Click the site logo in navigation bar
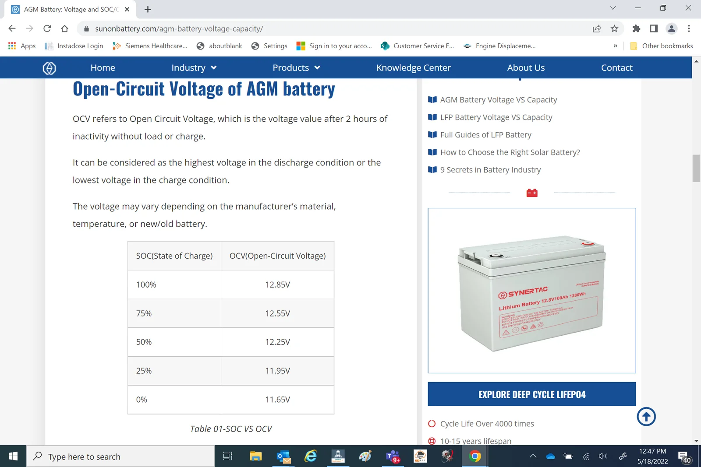This screenshot has height=467, width=701. point(49,68)
